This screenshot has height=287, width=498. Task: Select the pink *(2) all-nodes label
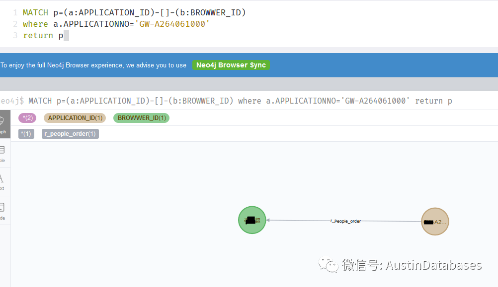(27, 118)
